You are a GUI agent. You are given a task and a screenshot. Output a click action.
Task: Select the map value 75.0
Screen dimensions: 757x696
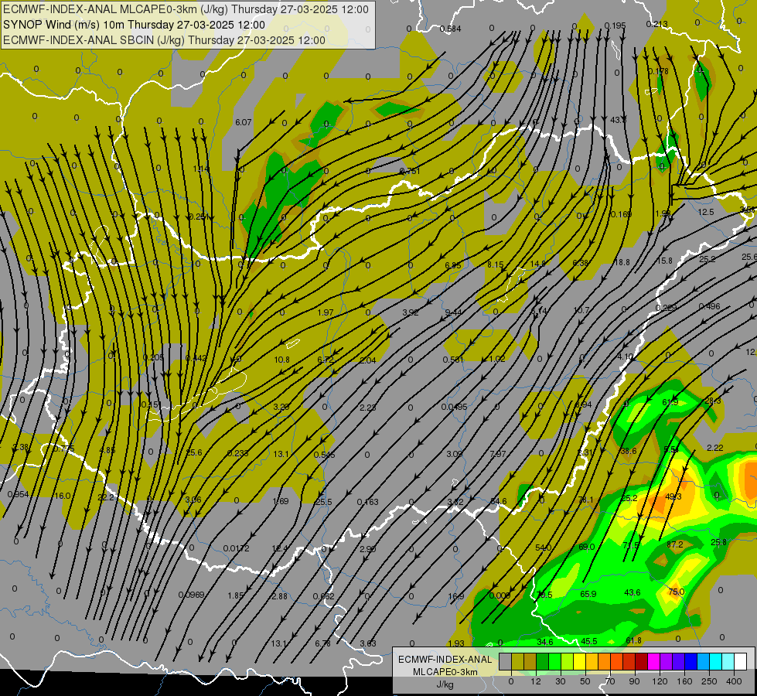(x=676, y=592)
